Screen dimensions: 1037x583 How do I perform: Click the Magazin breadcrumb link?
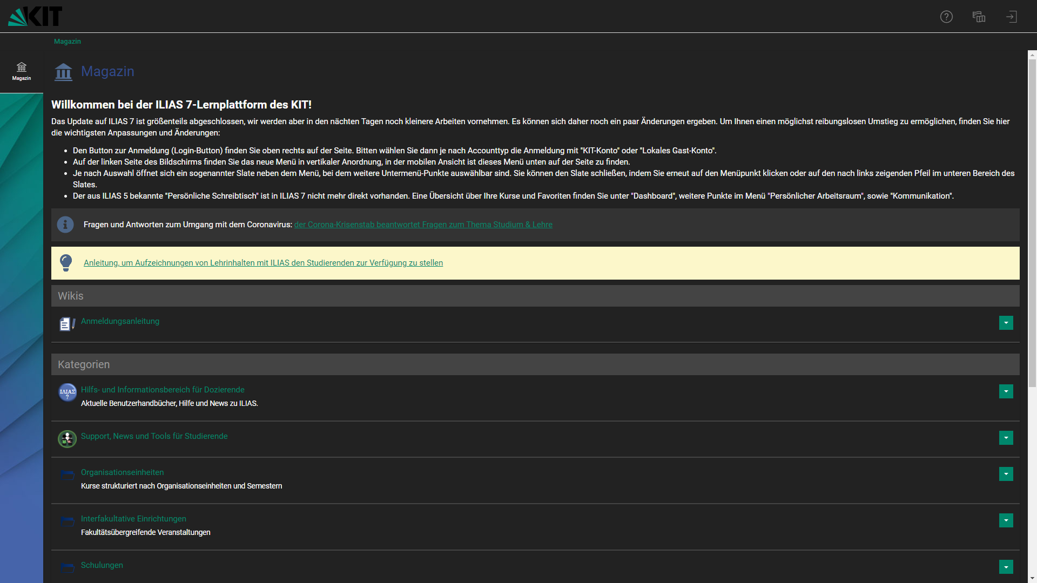(x=68, y=42)
